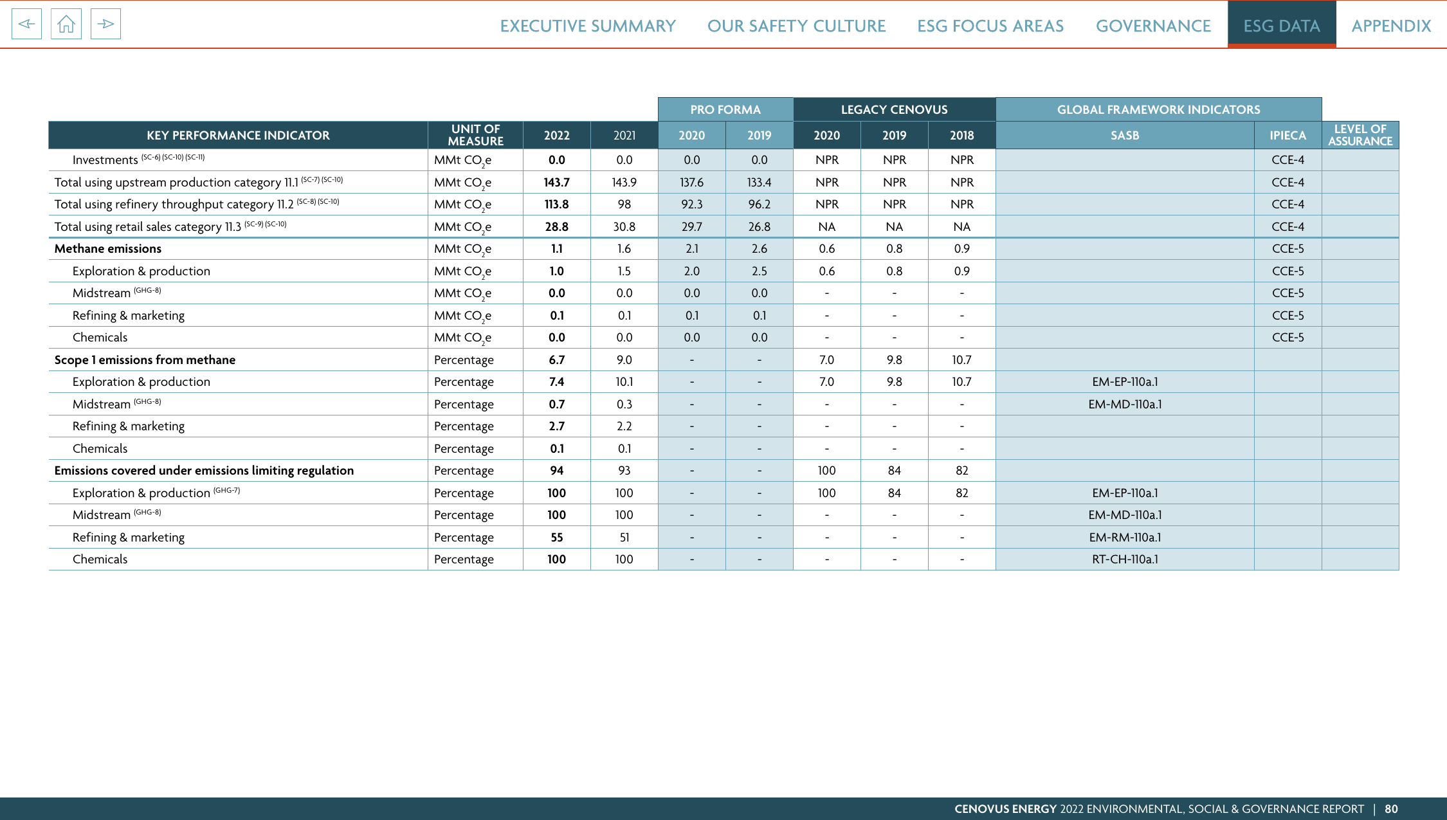
Task: Click the 10.7 value in Scope 1 methane row
Action: [961, 360]
